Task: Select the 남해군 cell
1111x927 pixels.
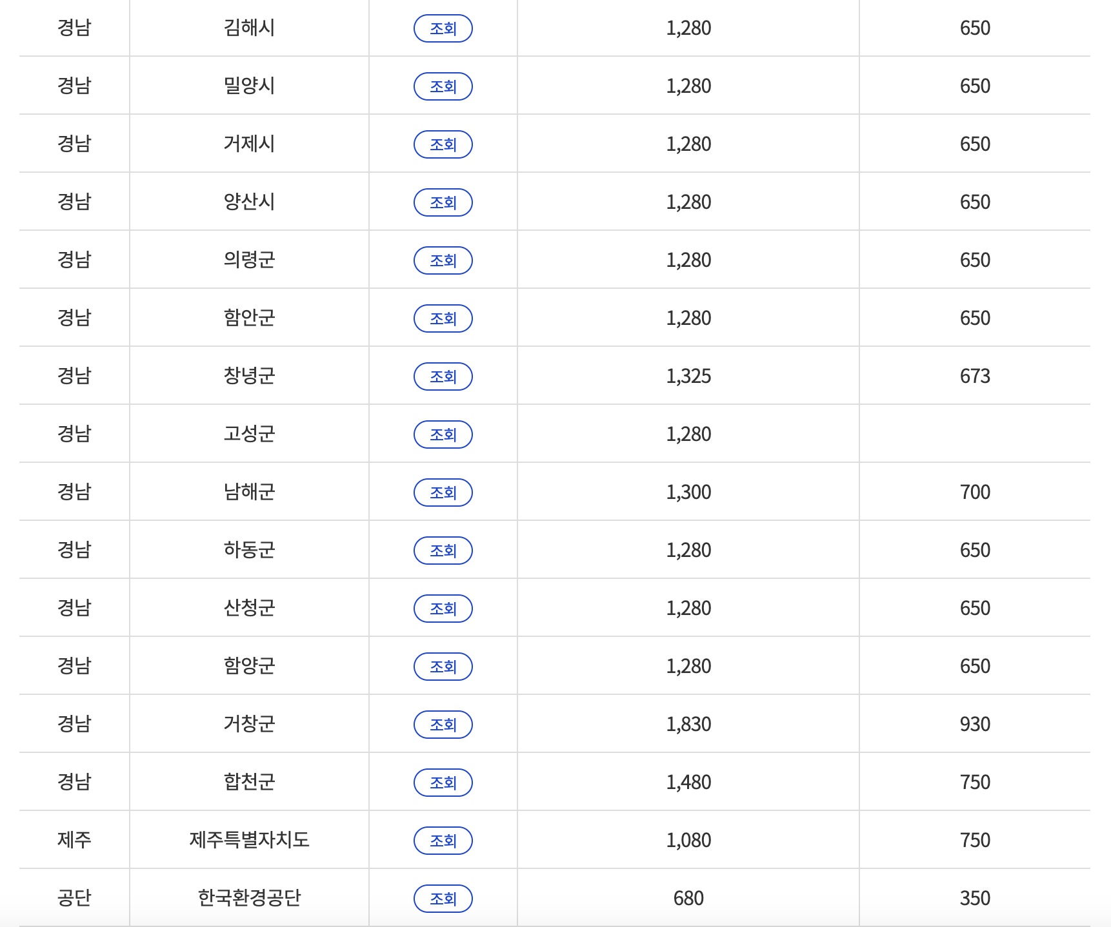Action: pyautogui.click(x=249, y=492)
